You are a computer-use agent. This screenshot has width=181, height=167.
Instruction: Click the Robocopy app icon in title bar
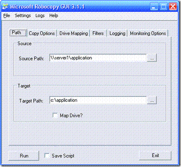[x=5, y=7]
